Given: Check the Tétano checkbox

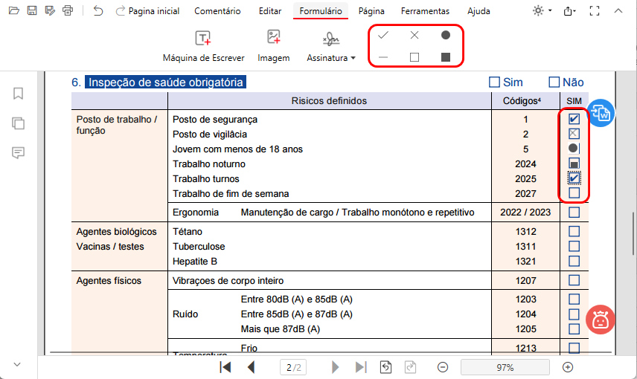Looking at the screenshot, I should [574, 231].
